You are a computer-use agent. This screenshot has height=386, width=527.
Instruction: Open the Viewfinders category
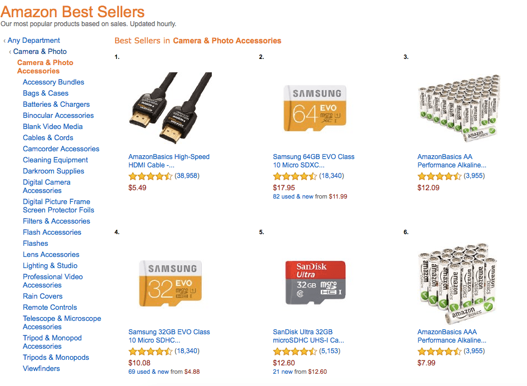[41, 369]
